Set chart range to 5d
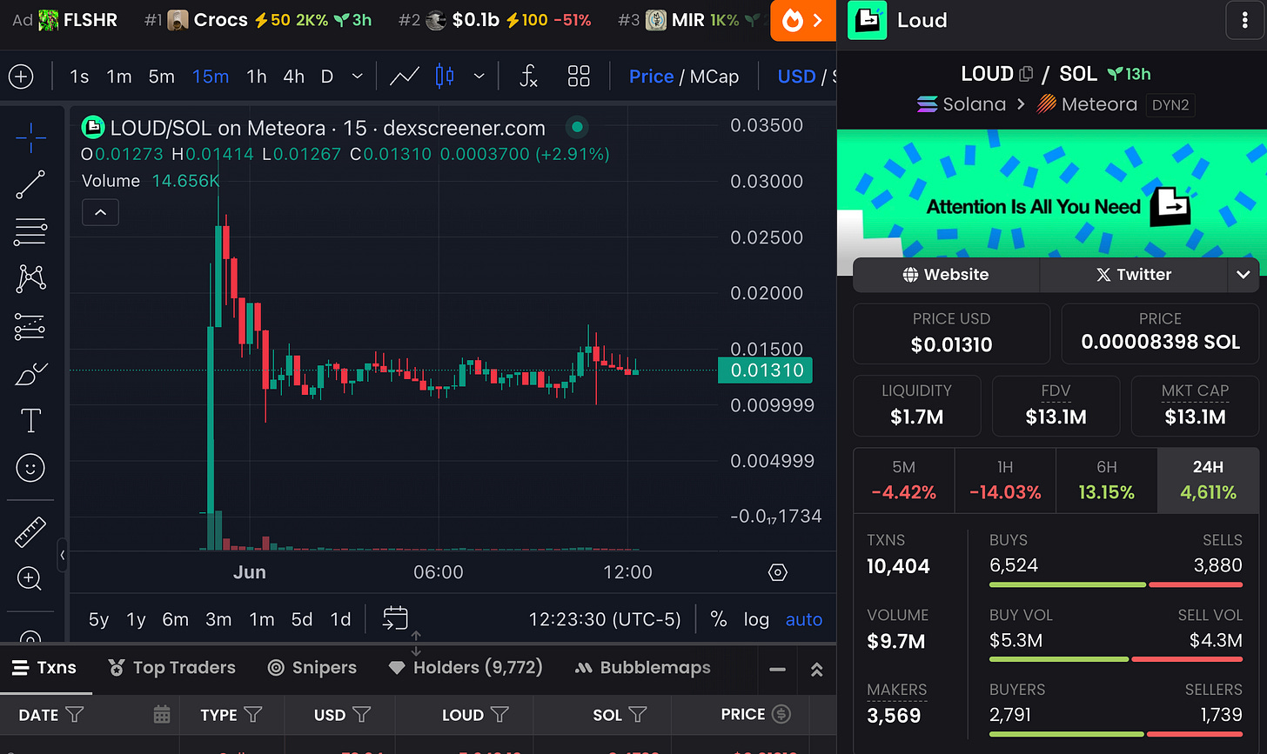Viewport: 1267px width, 754px height. [302, 619]
